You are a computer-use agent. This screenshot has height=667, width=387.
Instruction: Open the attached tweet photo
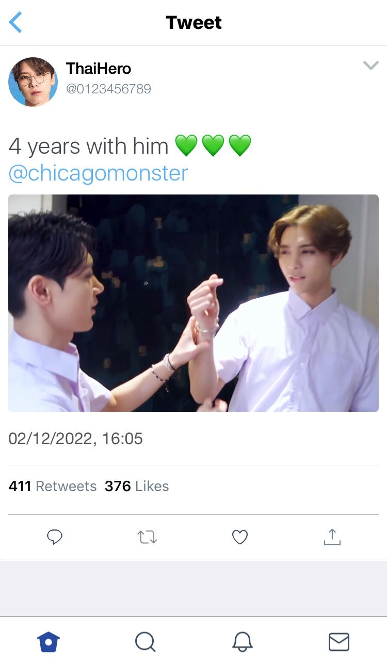click(x=193, y=303)
